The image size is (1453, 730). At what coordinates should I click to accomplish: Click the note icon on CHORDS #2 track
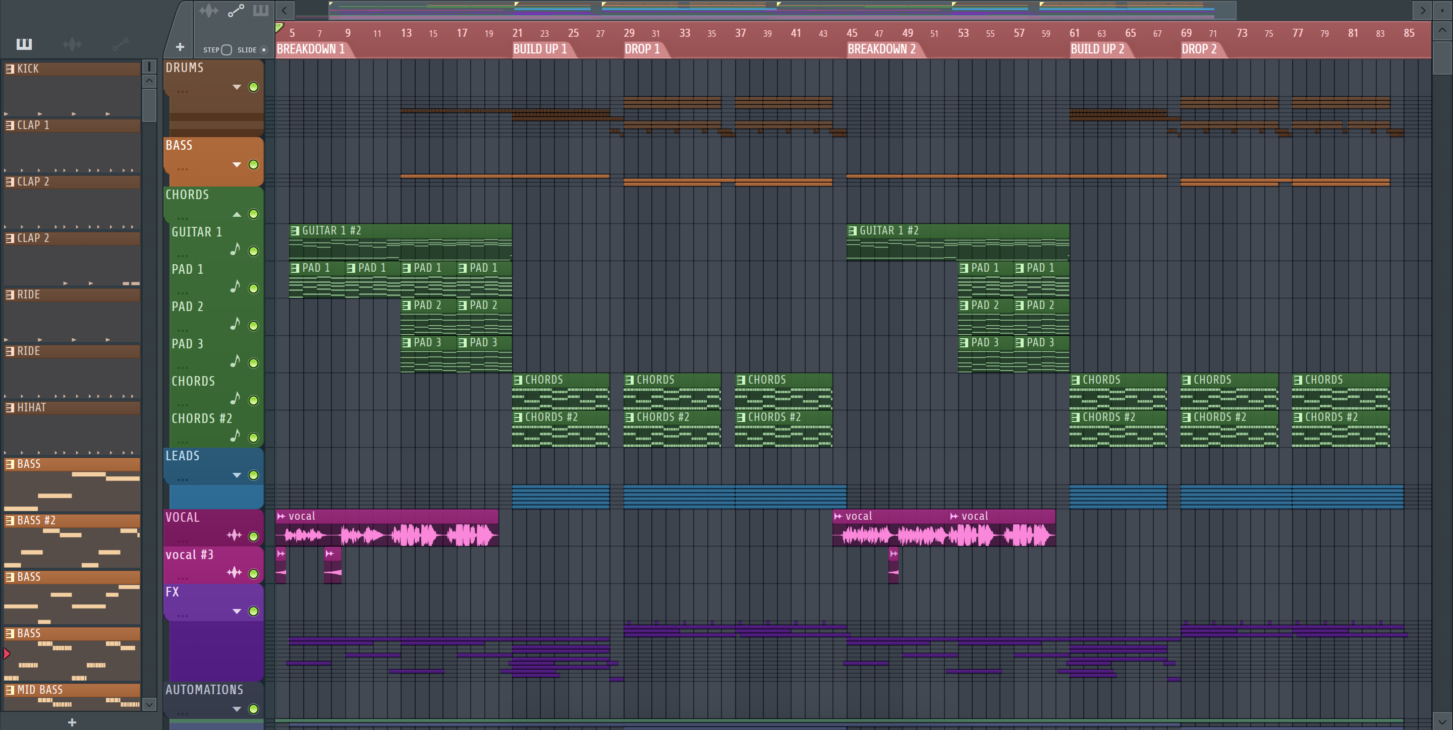tap(235, 436)
